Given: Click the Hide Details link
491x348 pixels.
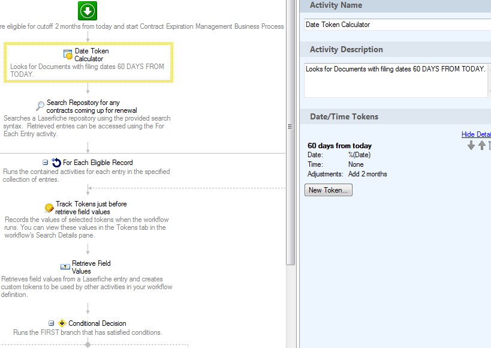Looking at the screenshot, I should 476,134.
